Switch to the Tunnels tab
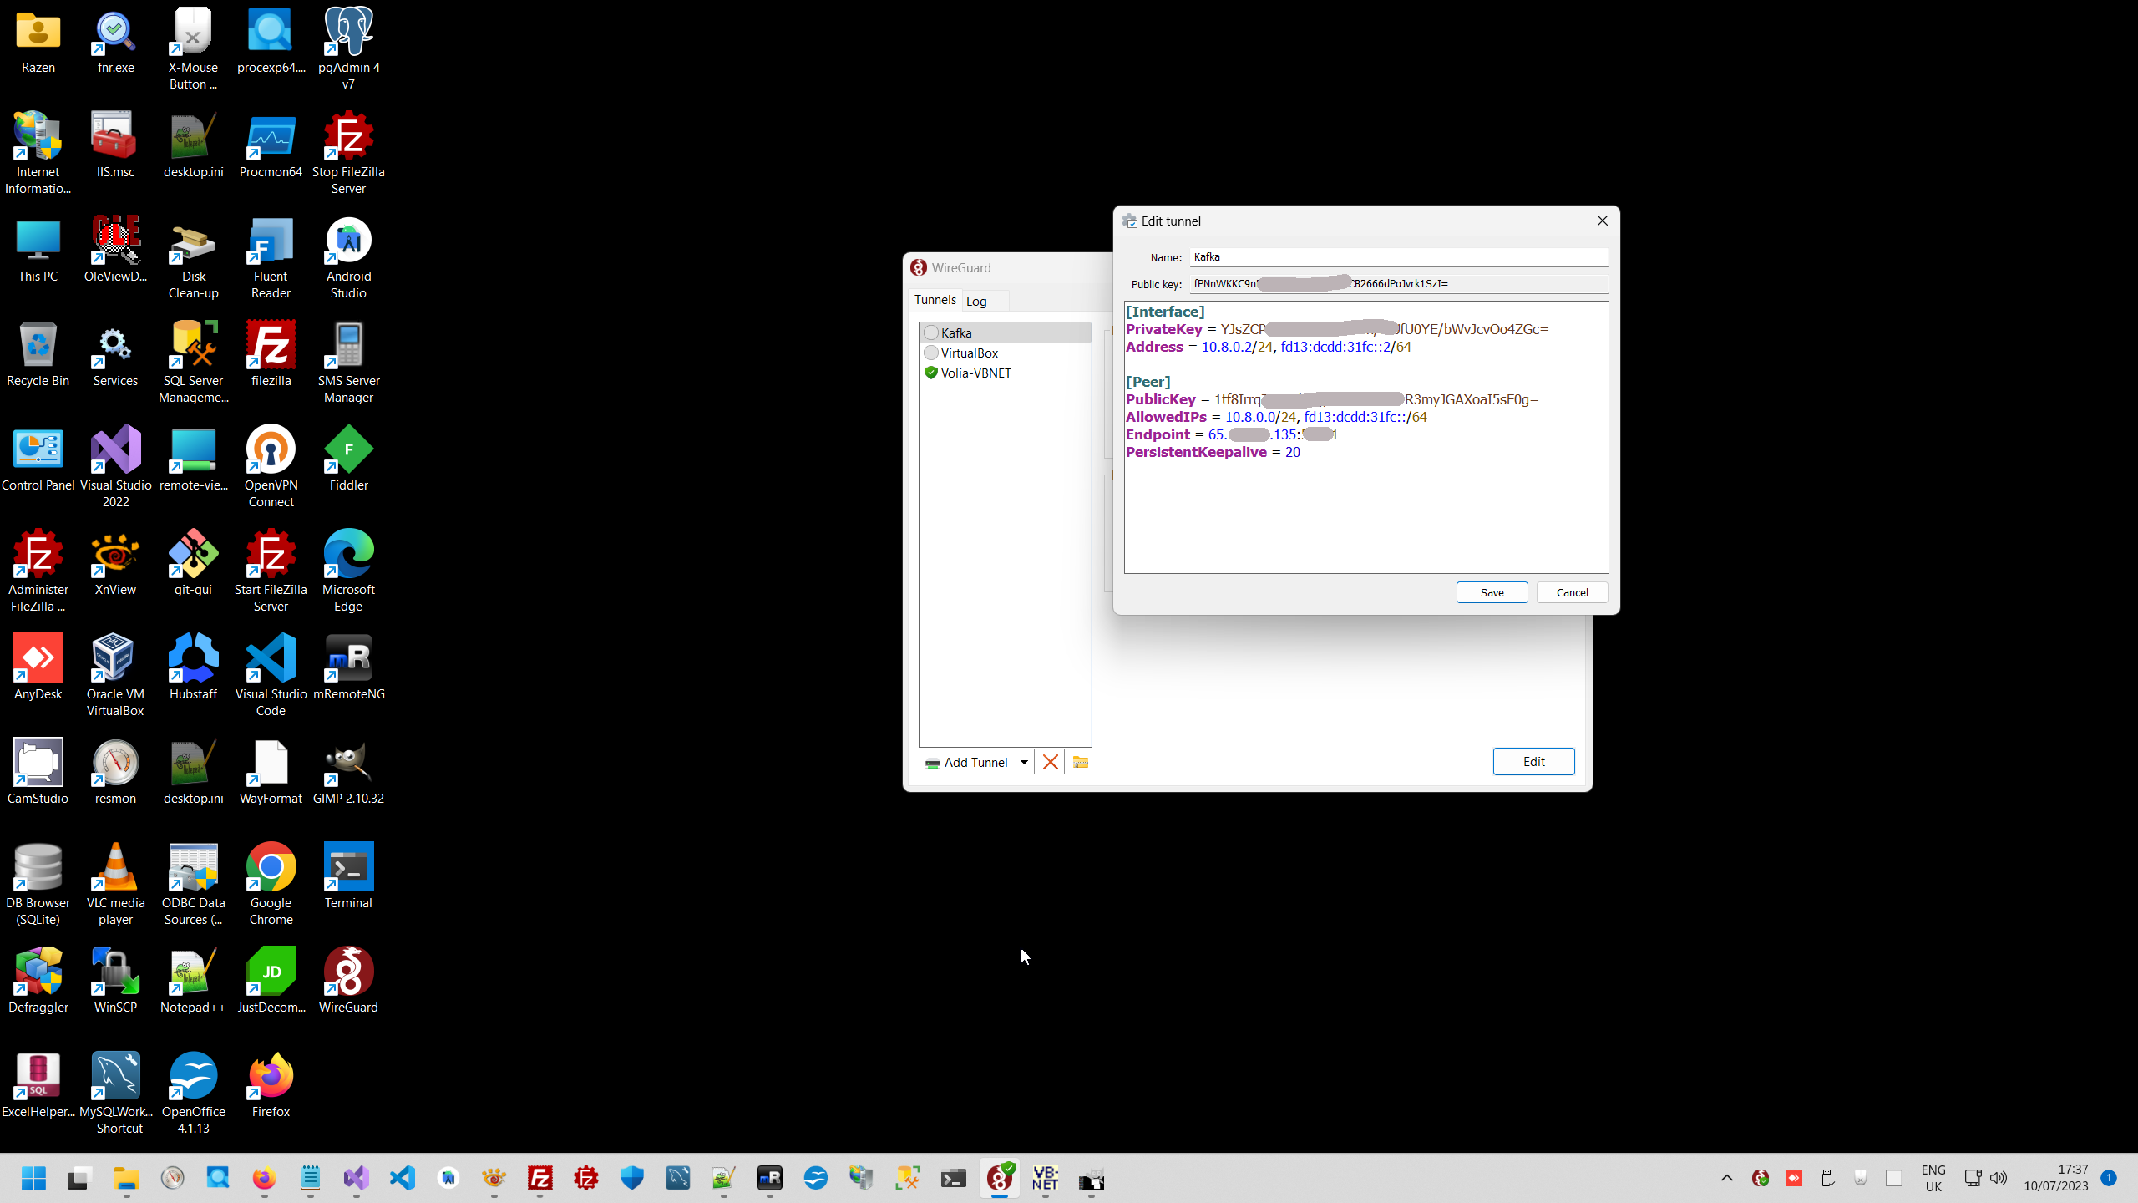This screenshot has height=1203, width=2138. tap(935, 300)
